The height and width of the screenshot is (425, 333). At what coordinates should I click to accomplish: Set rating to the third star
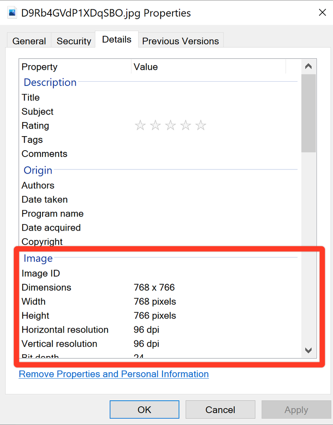171,126
